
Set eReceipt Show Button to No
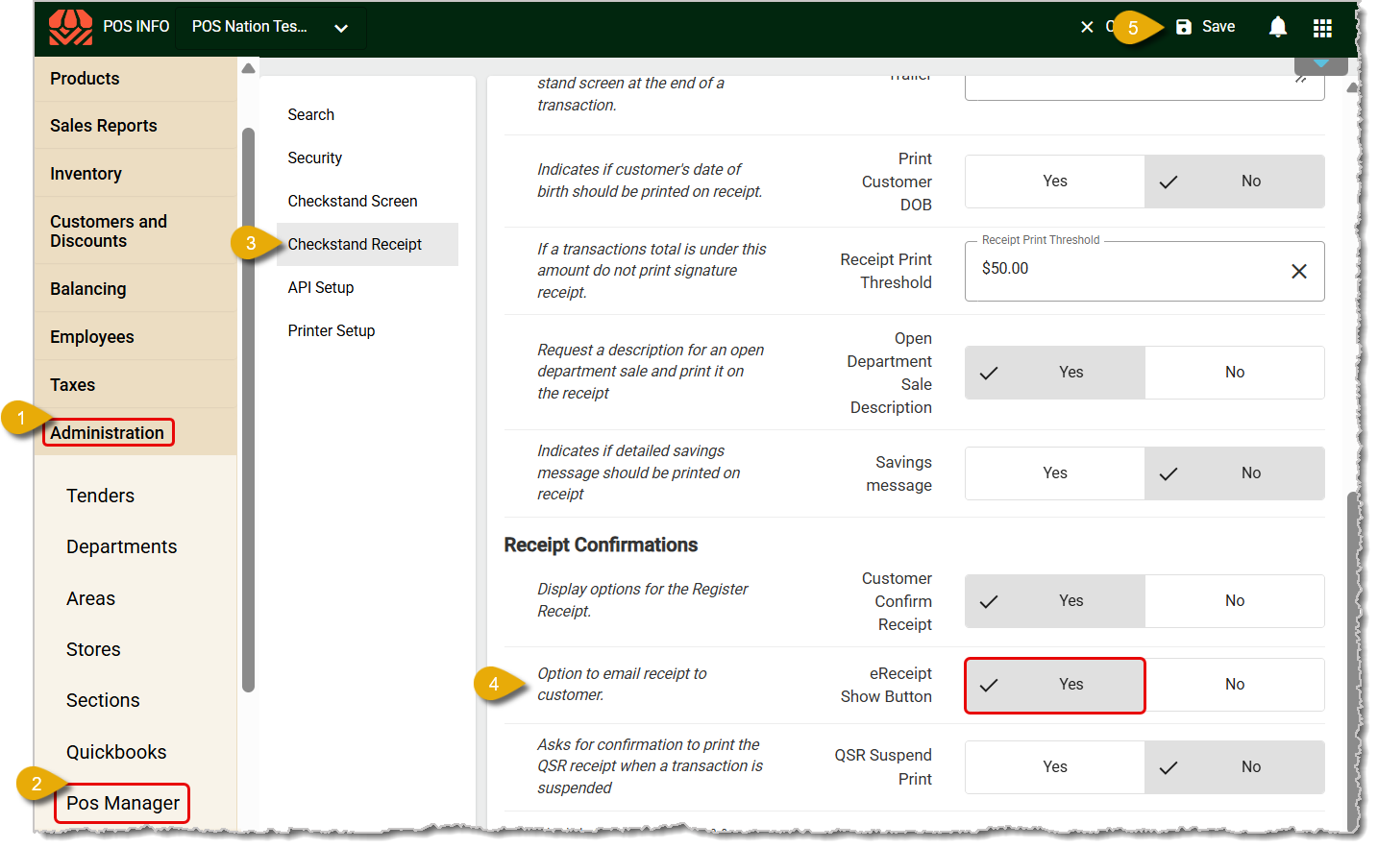click(x=1234, y=685)
